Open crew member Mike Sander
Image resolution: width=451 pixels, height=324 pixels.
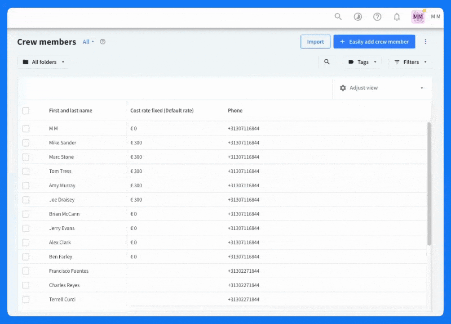62,142
